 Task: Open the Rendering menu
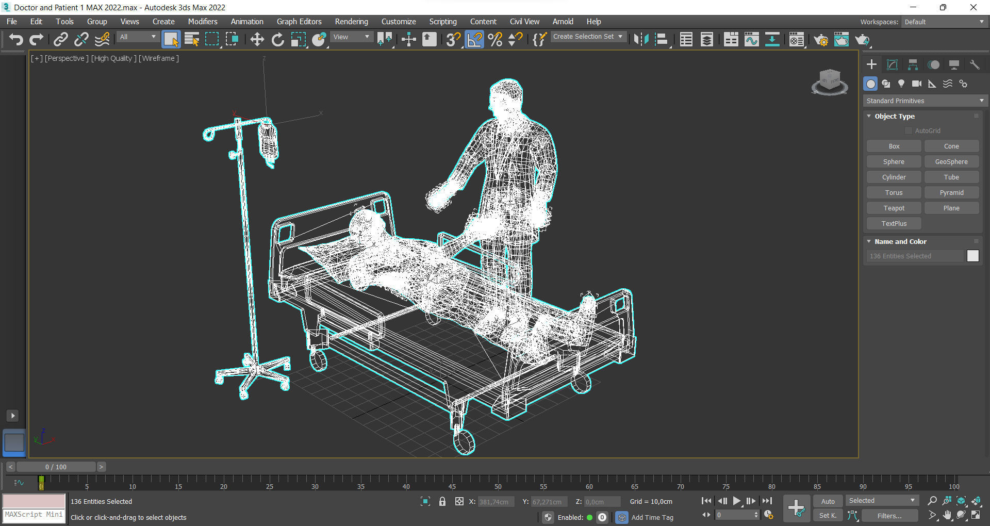[x=351, y=22]
